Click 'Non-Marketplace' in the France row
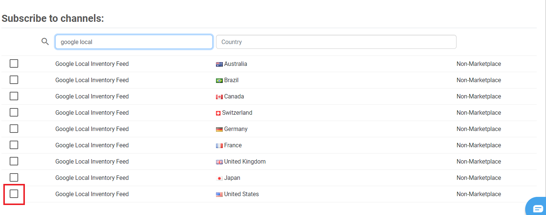 479,145
